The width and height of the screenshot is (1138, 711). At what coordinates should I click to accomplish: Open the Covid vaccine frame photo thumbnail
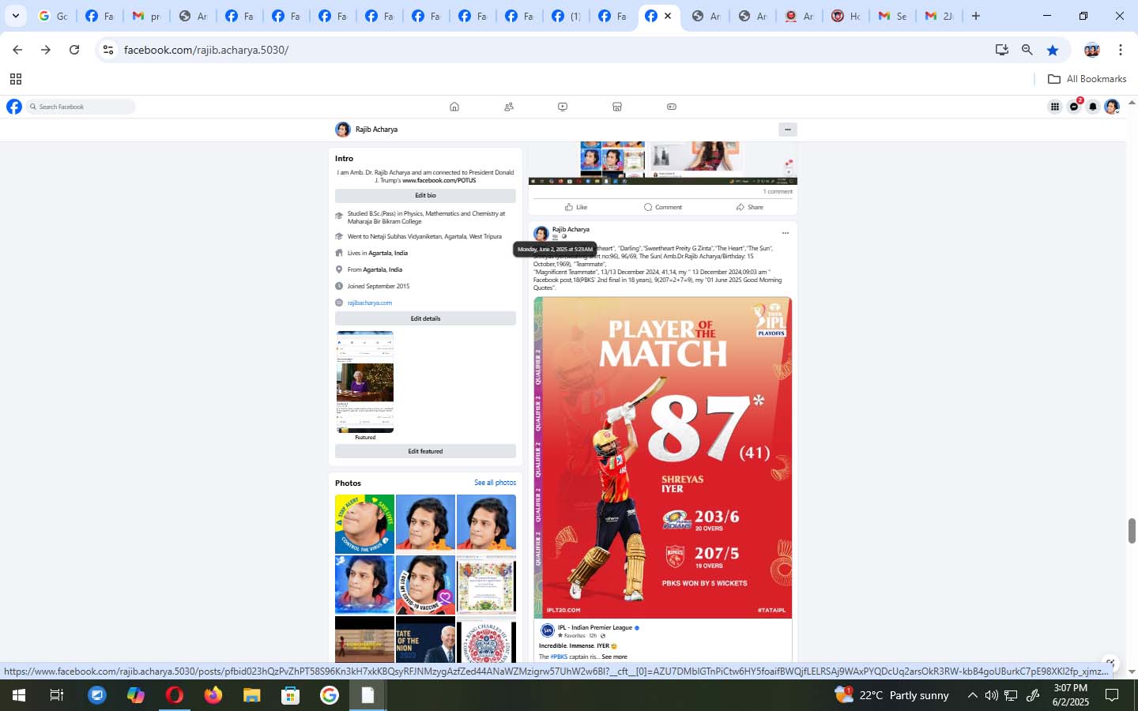(425, 585)
